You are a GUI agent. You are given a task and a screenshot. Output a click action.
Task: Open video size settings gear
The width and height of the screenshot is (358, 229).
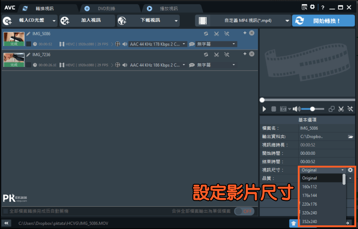coord(350,170)
